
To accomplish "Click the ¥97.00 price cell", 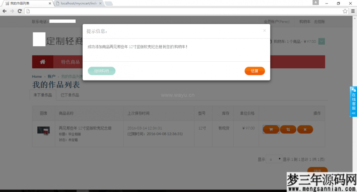I will click(x=248, y=128).
